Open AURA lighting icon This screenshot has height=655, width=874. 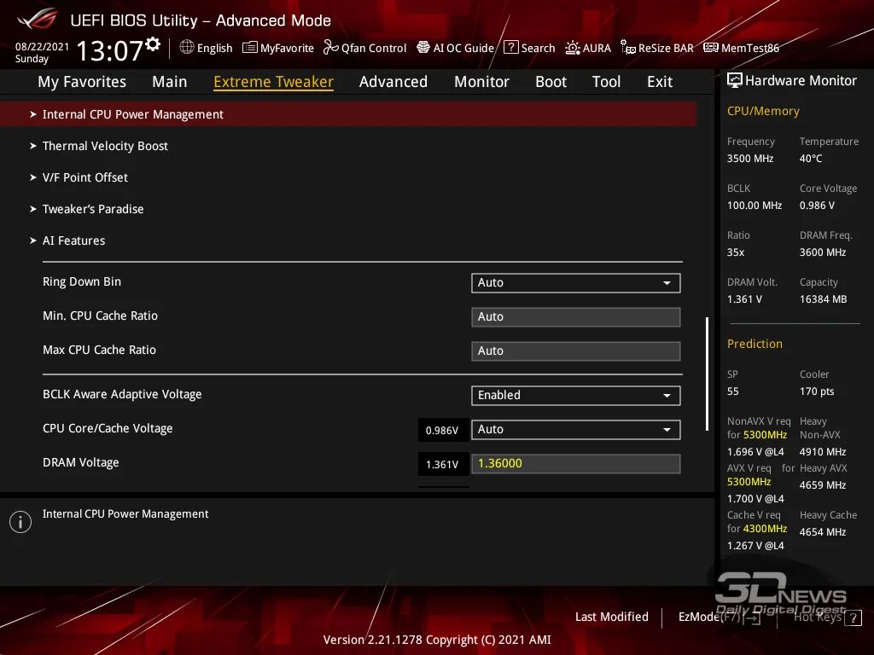coord(573,48)
